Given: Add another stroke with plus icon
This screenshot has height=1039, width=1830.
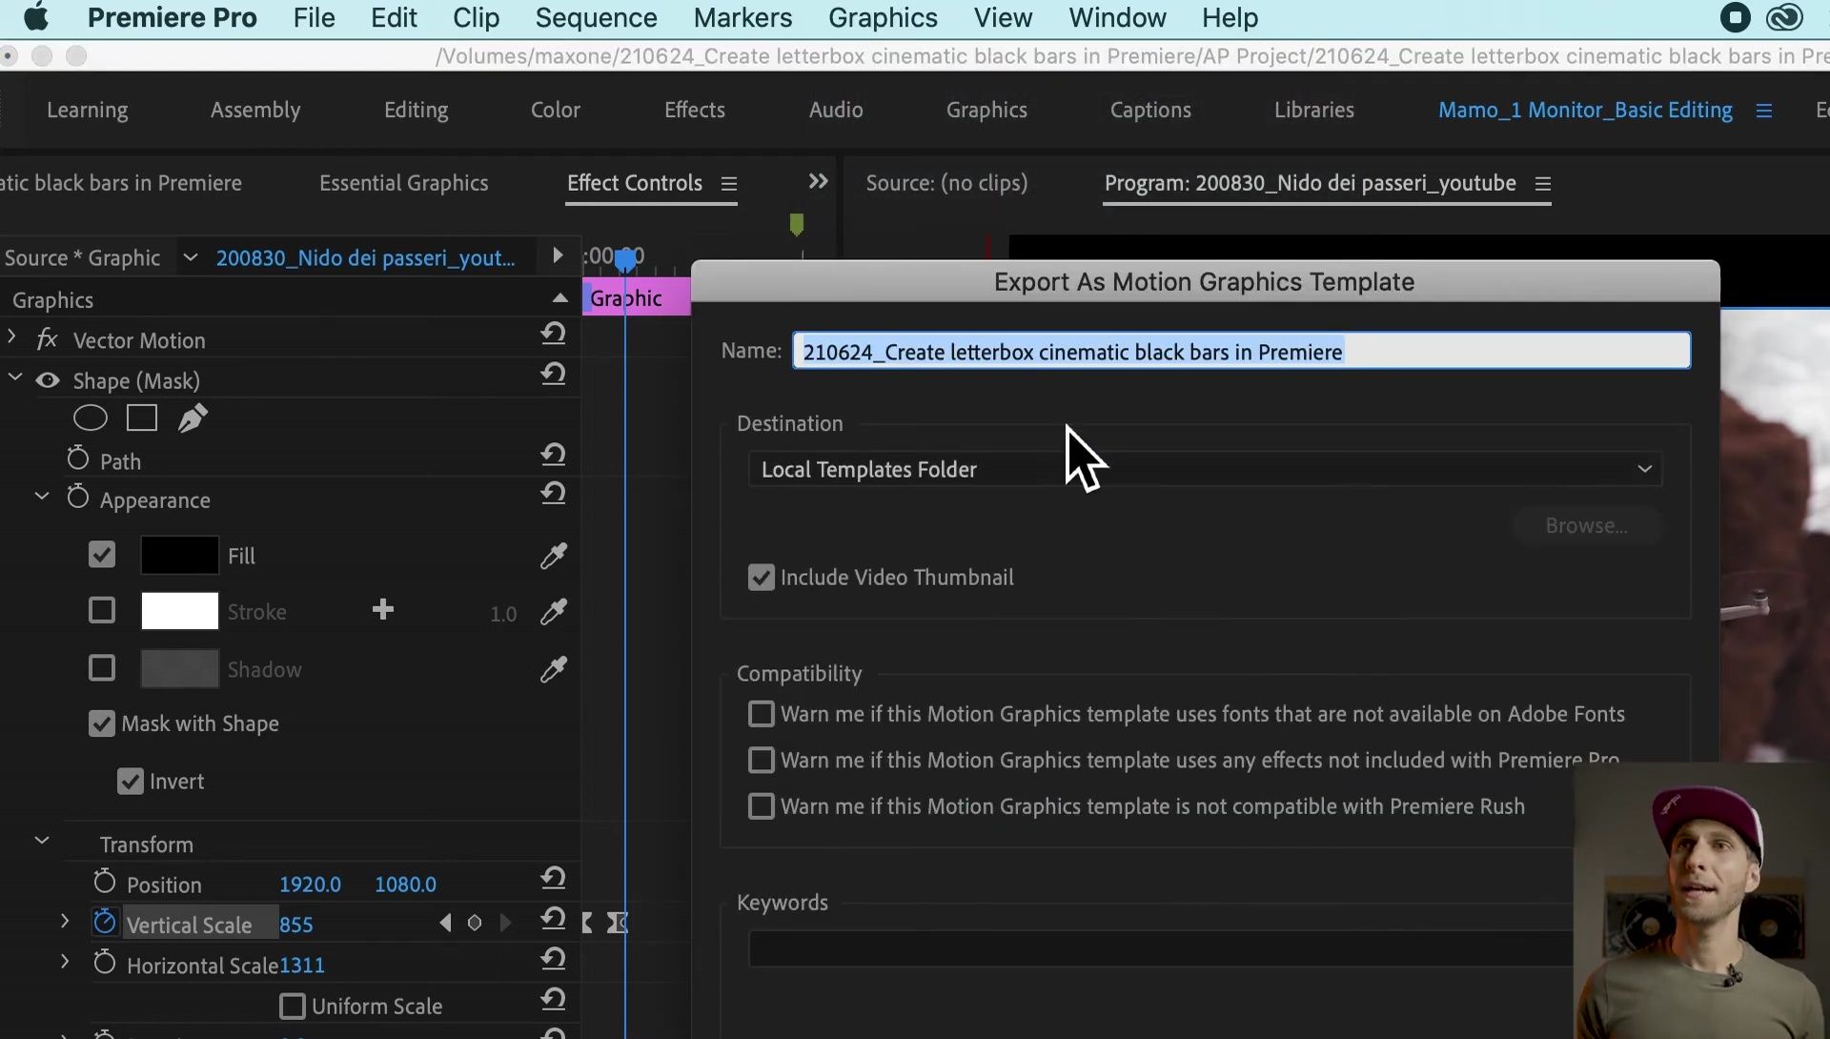Looking at the screenshot, I should tap(383, 610).
